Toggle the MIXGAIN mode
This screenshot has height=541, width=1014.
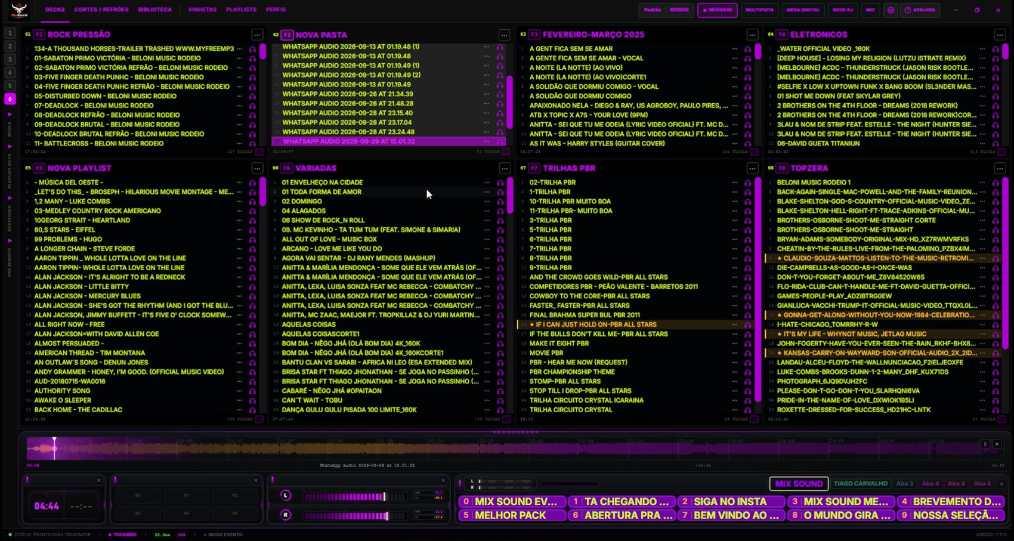pyautogui.click(x=718, y=10)
